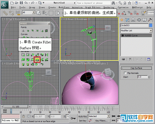Click the Select by Name toolbar icon

pyautogui.click(x=45, y=13)
